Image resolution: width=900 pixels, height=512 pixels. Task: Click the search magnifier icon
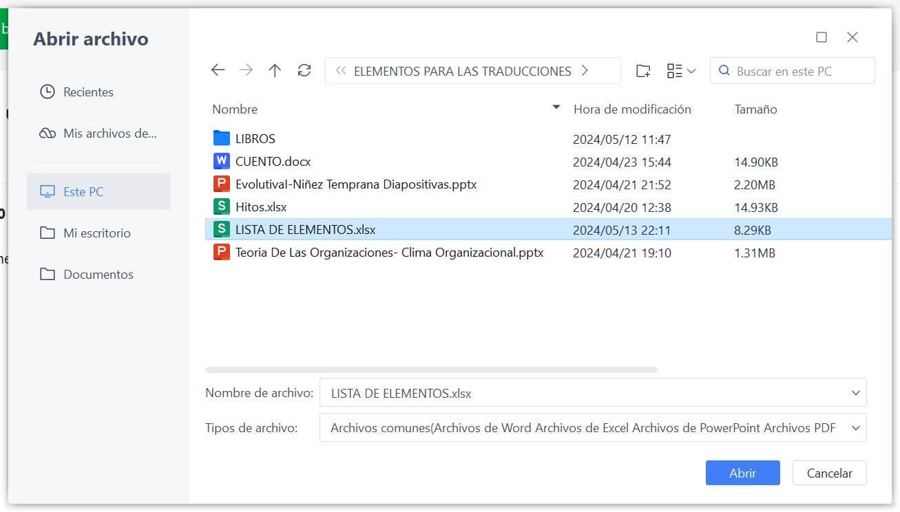tap(724, 70)
